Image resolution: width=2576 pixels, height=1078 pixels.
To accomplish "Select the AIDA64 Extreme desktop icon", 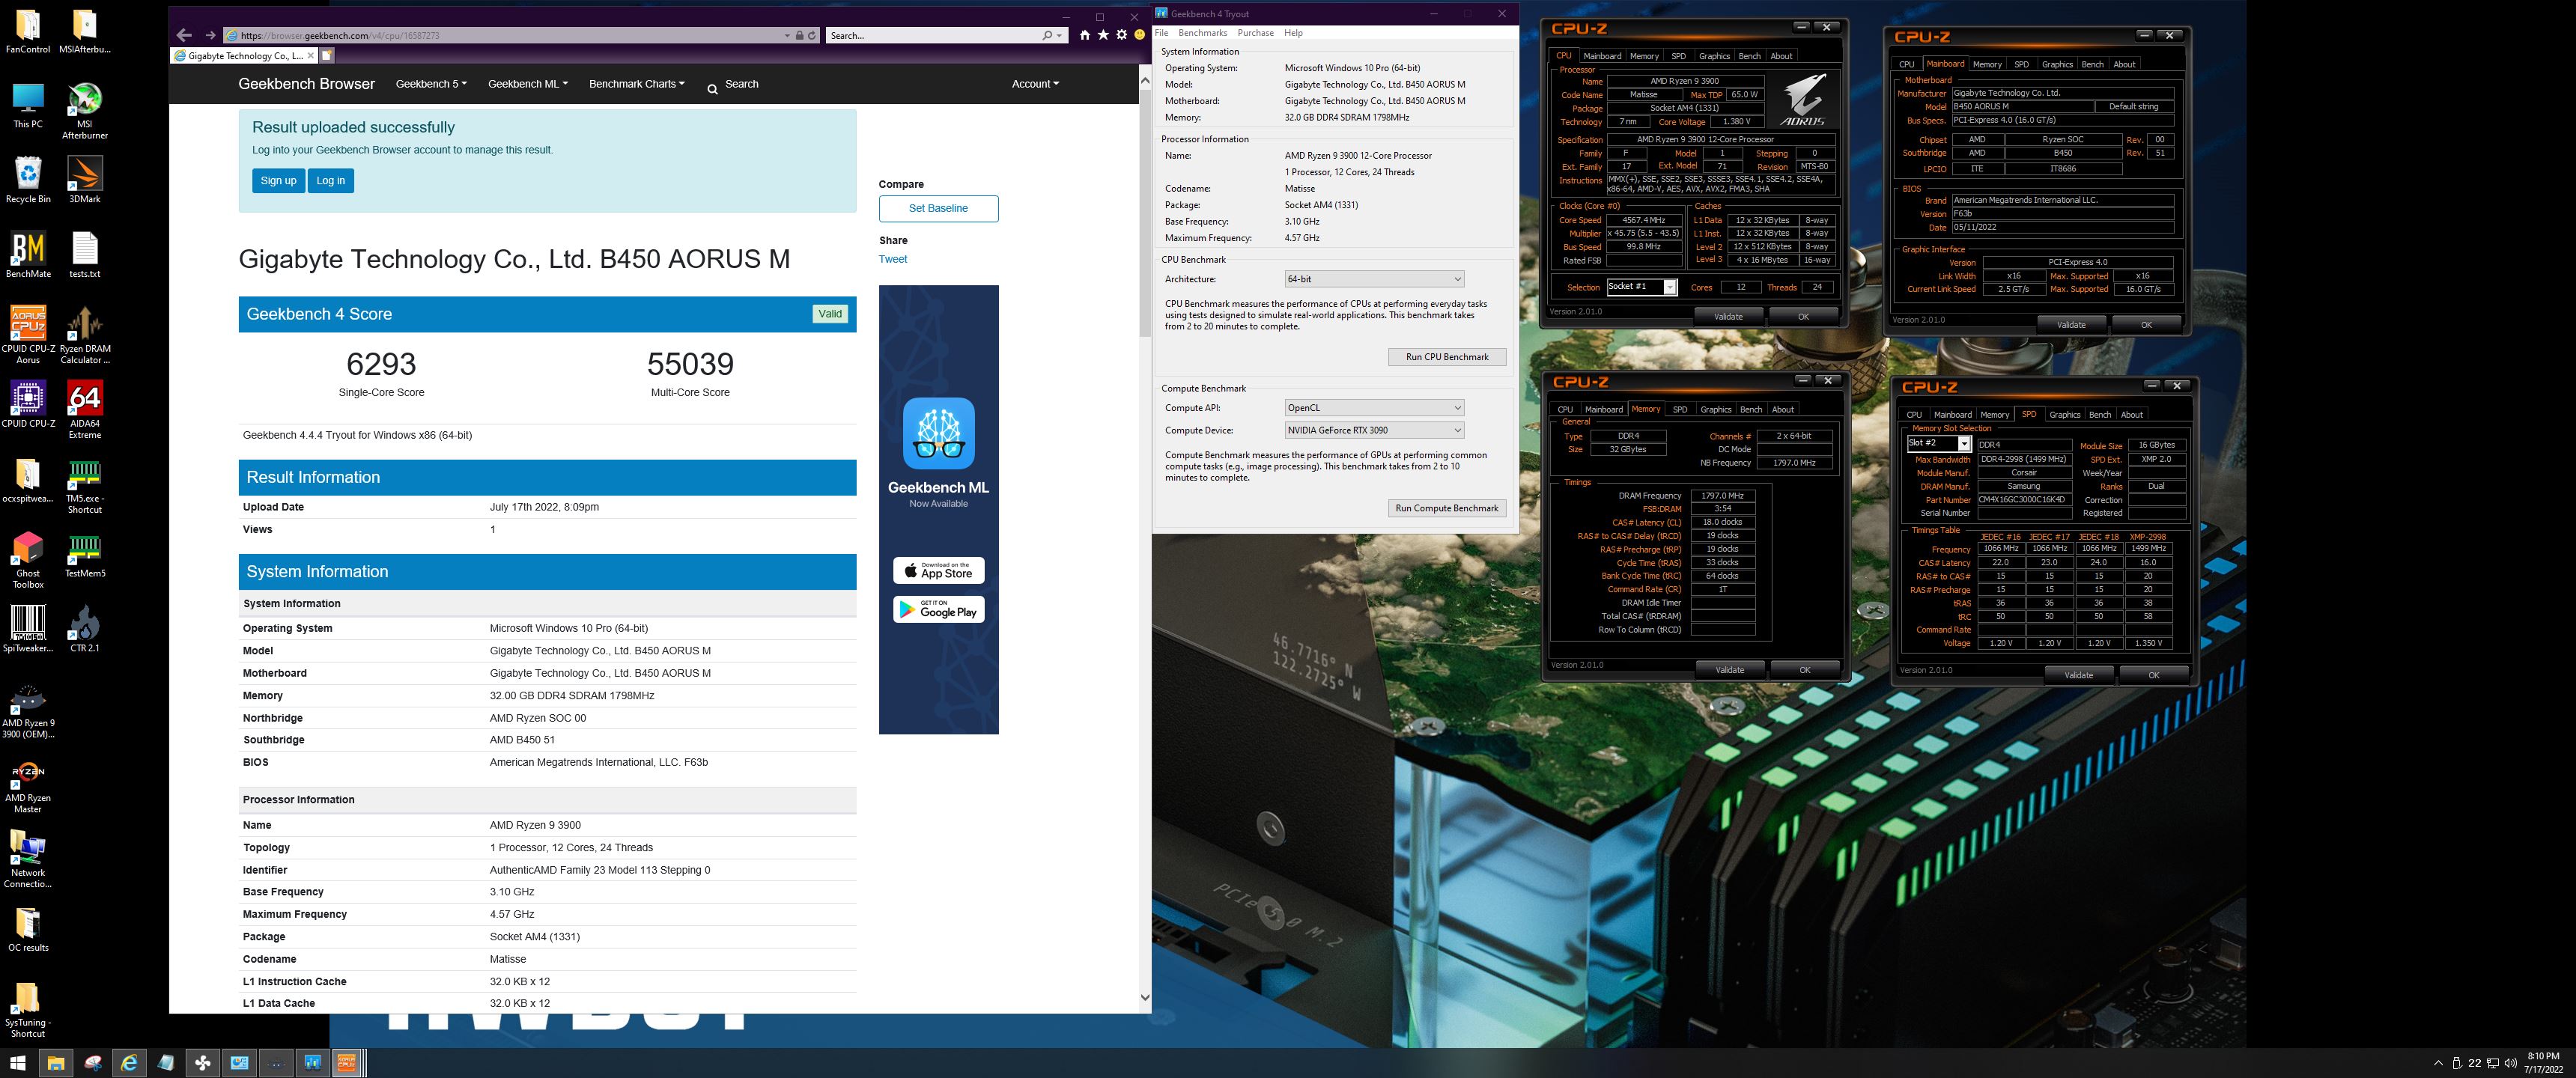I will [x=85, y=410].
